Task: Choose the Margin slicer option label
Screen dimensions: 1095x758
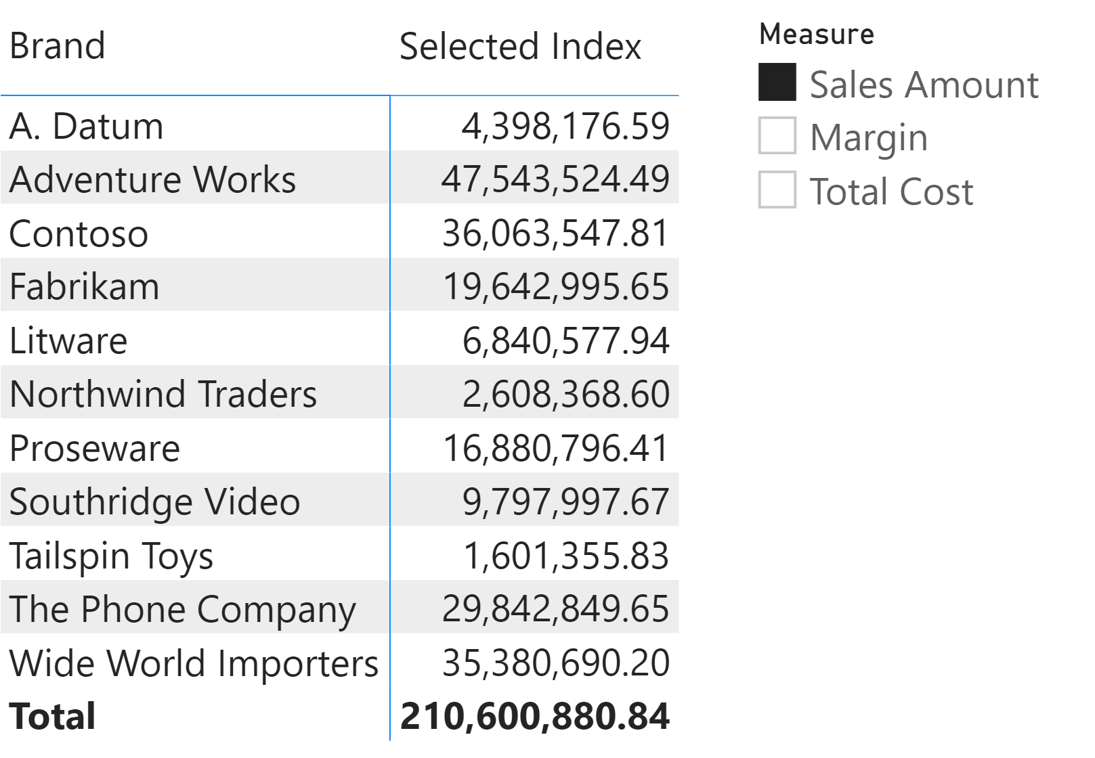Action: (x=869, y=139)
